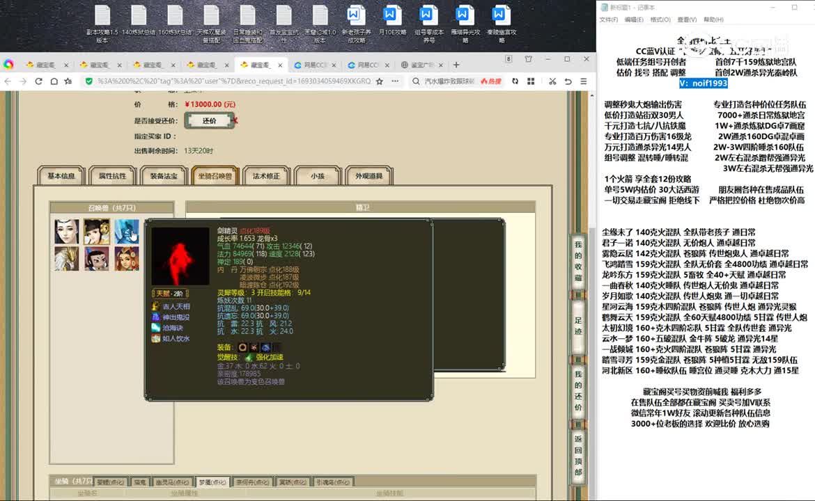Open the 月10E攻略 Word document
This screenshot has height=501, width=815.
(x=392, y=21)
